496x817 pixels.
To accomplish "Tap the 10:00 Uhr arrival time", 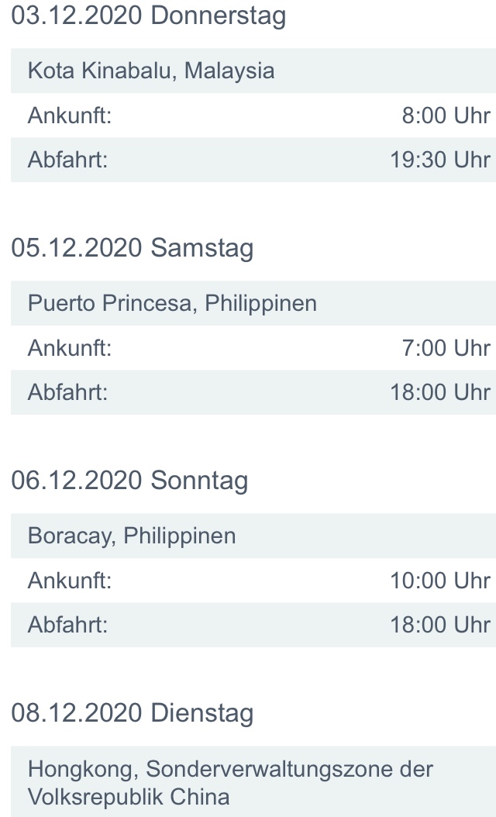I will [439, 580].
